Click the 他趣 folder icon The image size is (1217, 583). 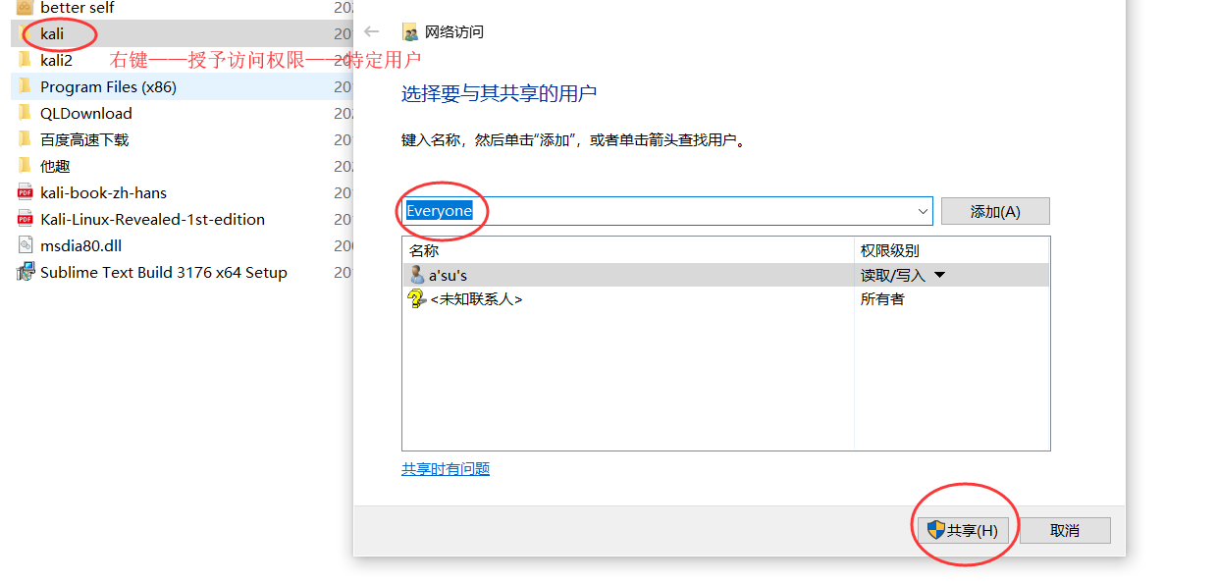pyautogui.click(x=26, y=166)
